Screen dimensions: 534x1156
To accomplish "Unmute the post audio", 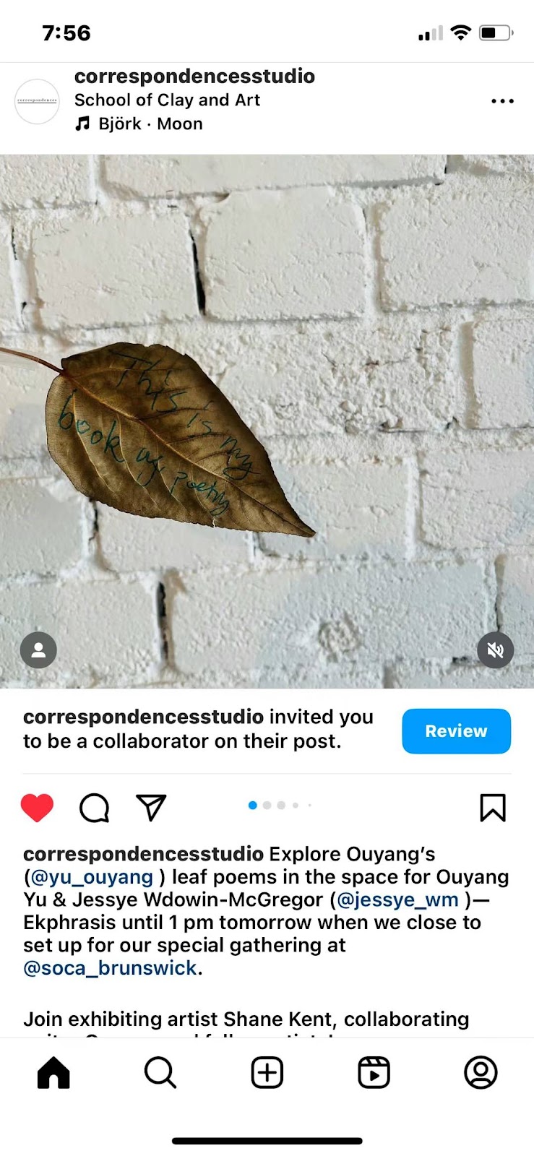I will click(495, 650).
